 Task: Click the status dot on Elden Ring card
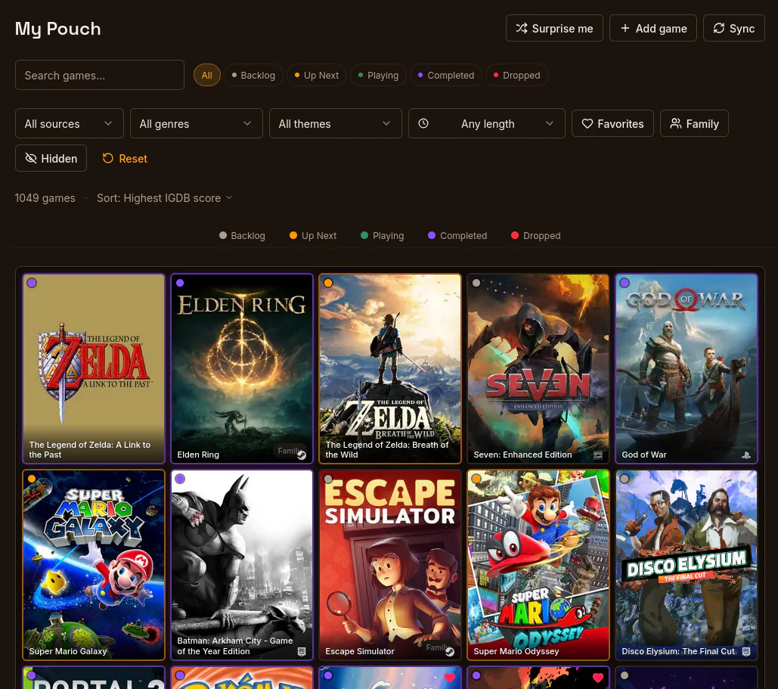pyautogui.click(x=180, y=283)
